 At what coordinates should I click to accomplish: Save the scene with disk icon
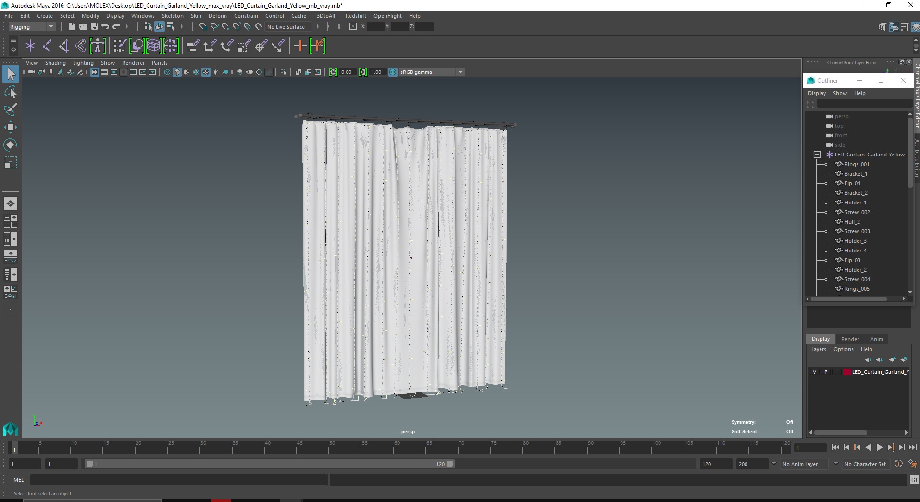point(94,27)
